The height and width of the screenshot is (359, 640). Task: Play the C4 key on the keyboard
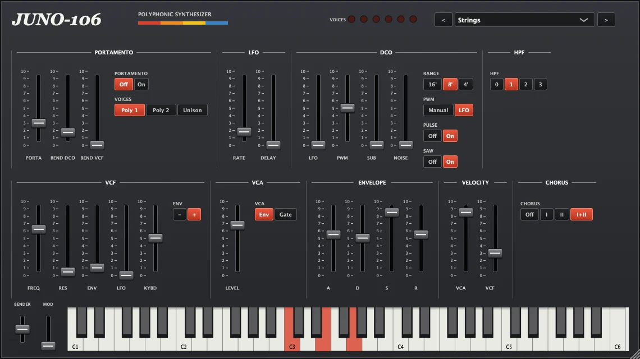click(x=400, y=343)
